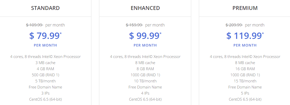Click 3 MB cache in Standard plan
Screen dimensions: 290x105
45,63
